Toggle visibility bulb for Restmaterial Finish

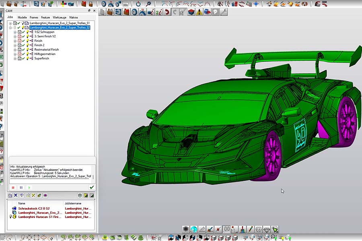[27, 49]
